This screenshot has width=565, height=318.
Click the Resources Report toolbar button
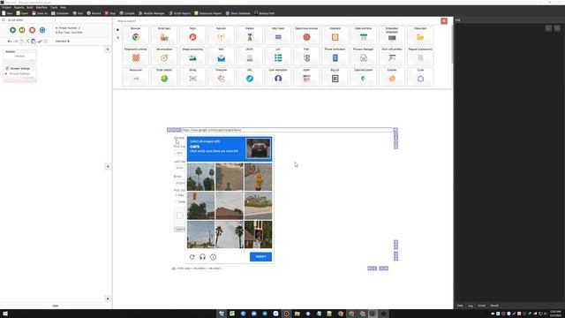208,13
